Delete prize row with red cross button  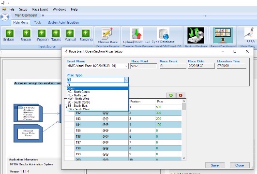click(x=181, y=95)
